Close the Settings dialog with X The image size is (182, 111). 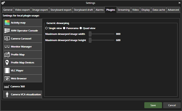pos(179,3)
